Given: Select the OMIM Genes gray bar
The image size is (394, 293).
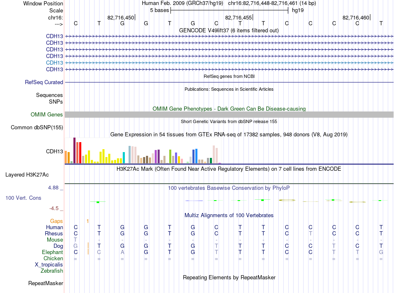Looking at the screenshot, I should [x=229, y=114].
